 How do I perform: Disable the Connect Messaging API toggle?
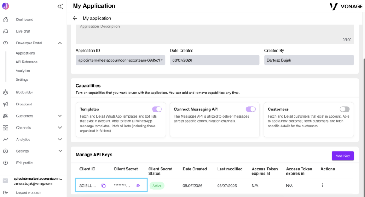(251, 109)
